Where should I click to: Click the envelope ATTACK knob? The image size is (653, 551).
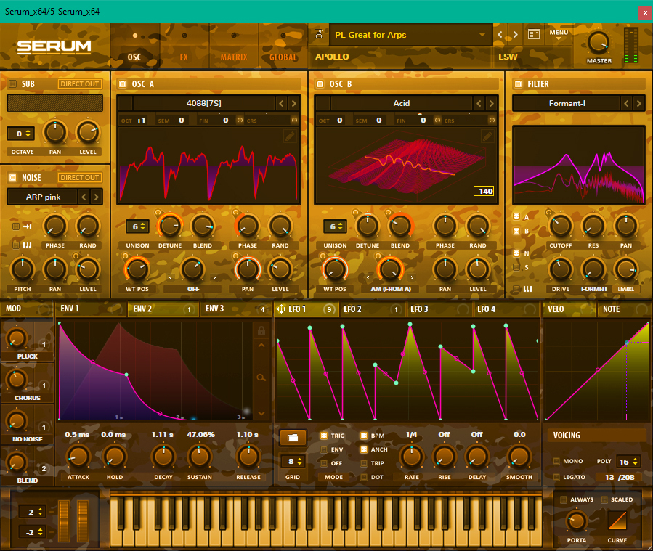pyautogui.click(x=78, y=456)
